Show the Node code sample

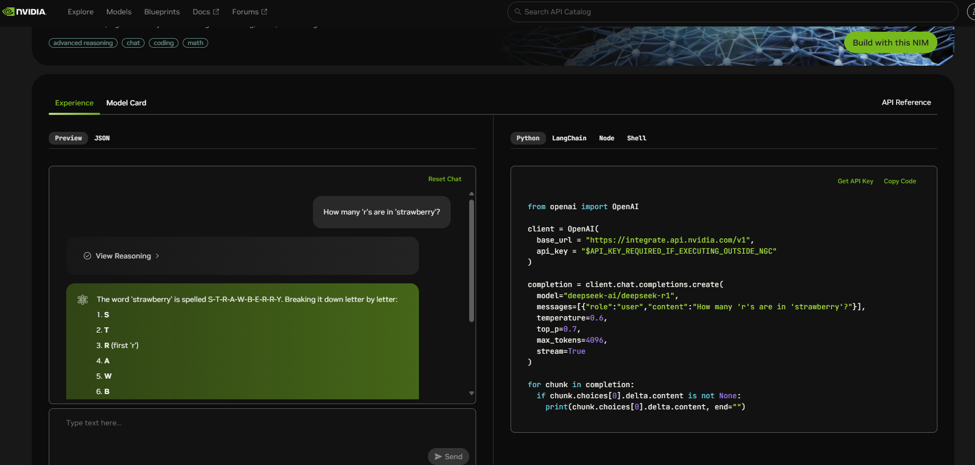(606, 138)
